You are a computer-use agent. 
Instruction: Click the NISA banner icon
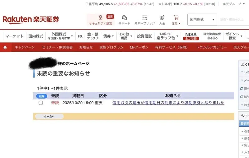(191, 36)
